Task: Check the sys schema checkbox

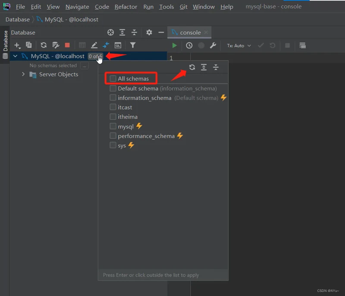Action: [x=113, y=145]
